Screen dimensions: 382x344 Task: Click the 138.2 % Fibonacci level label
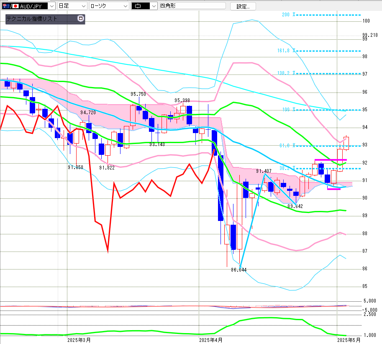[286, 73]
